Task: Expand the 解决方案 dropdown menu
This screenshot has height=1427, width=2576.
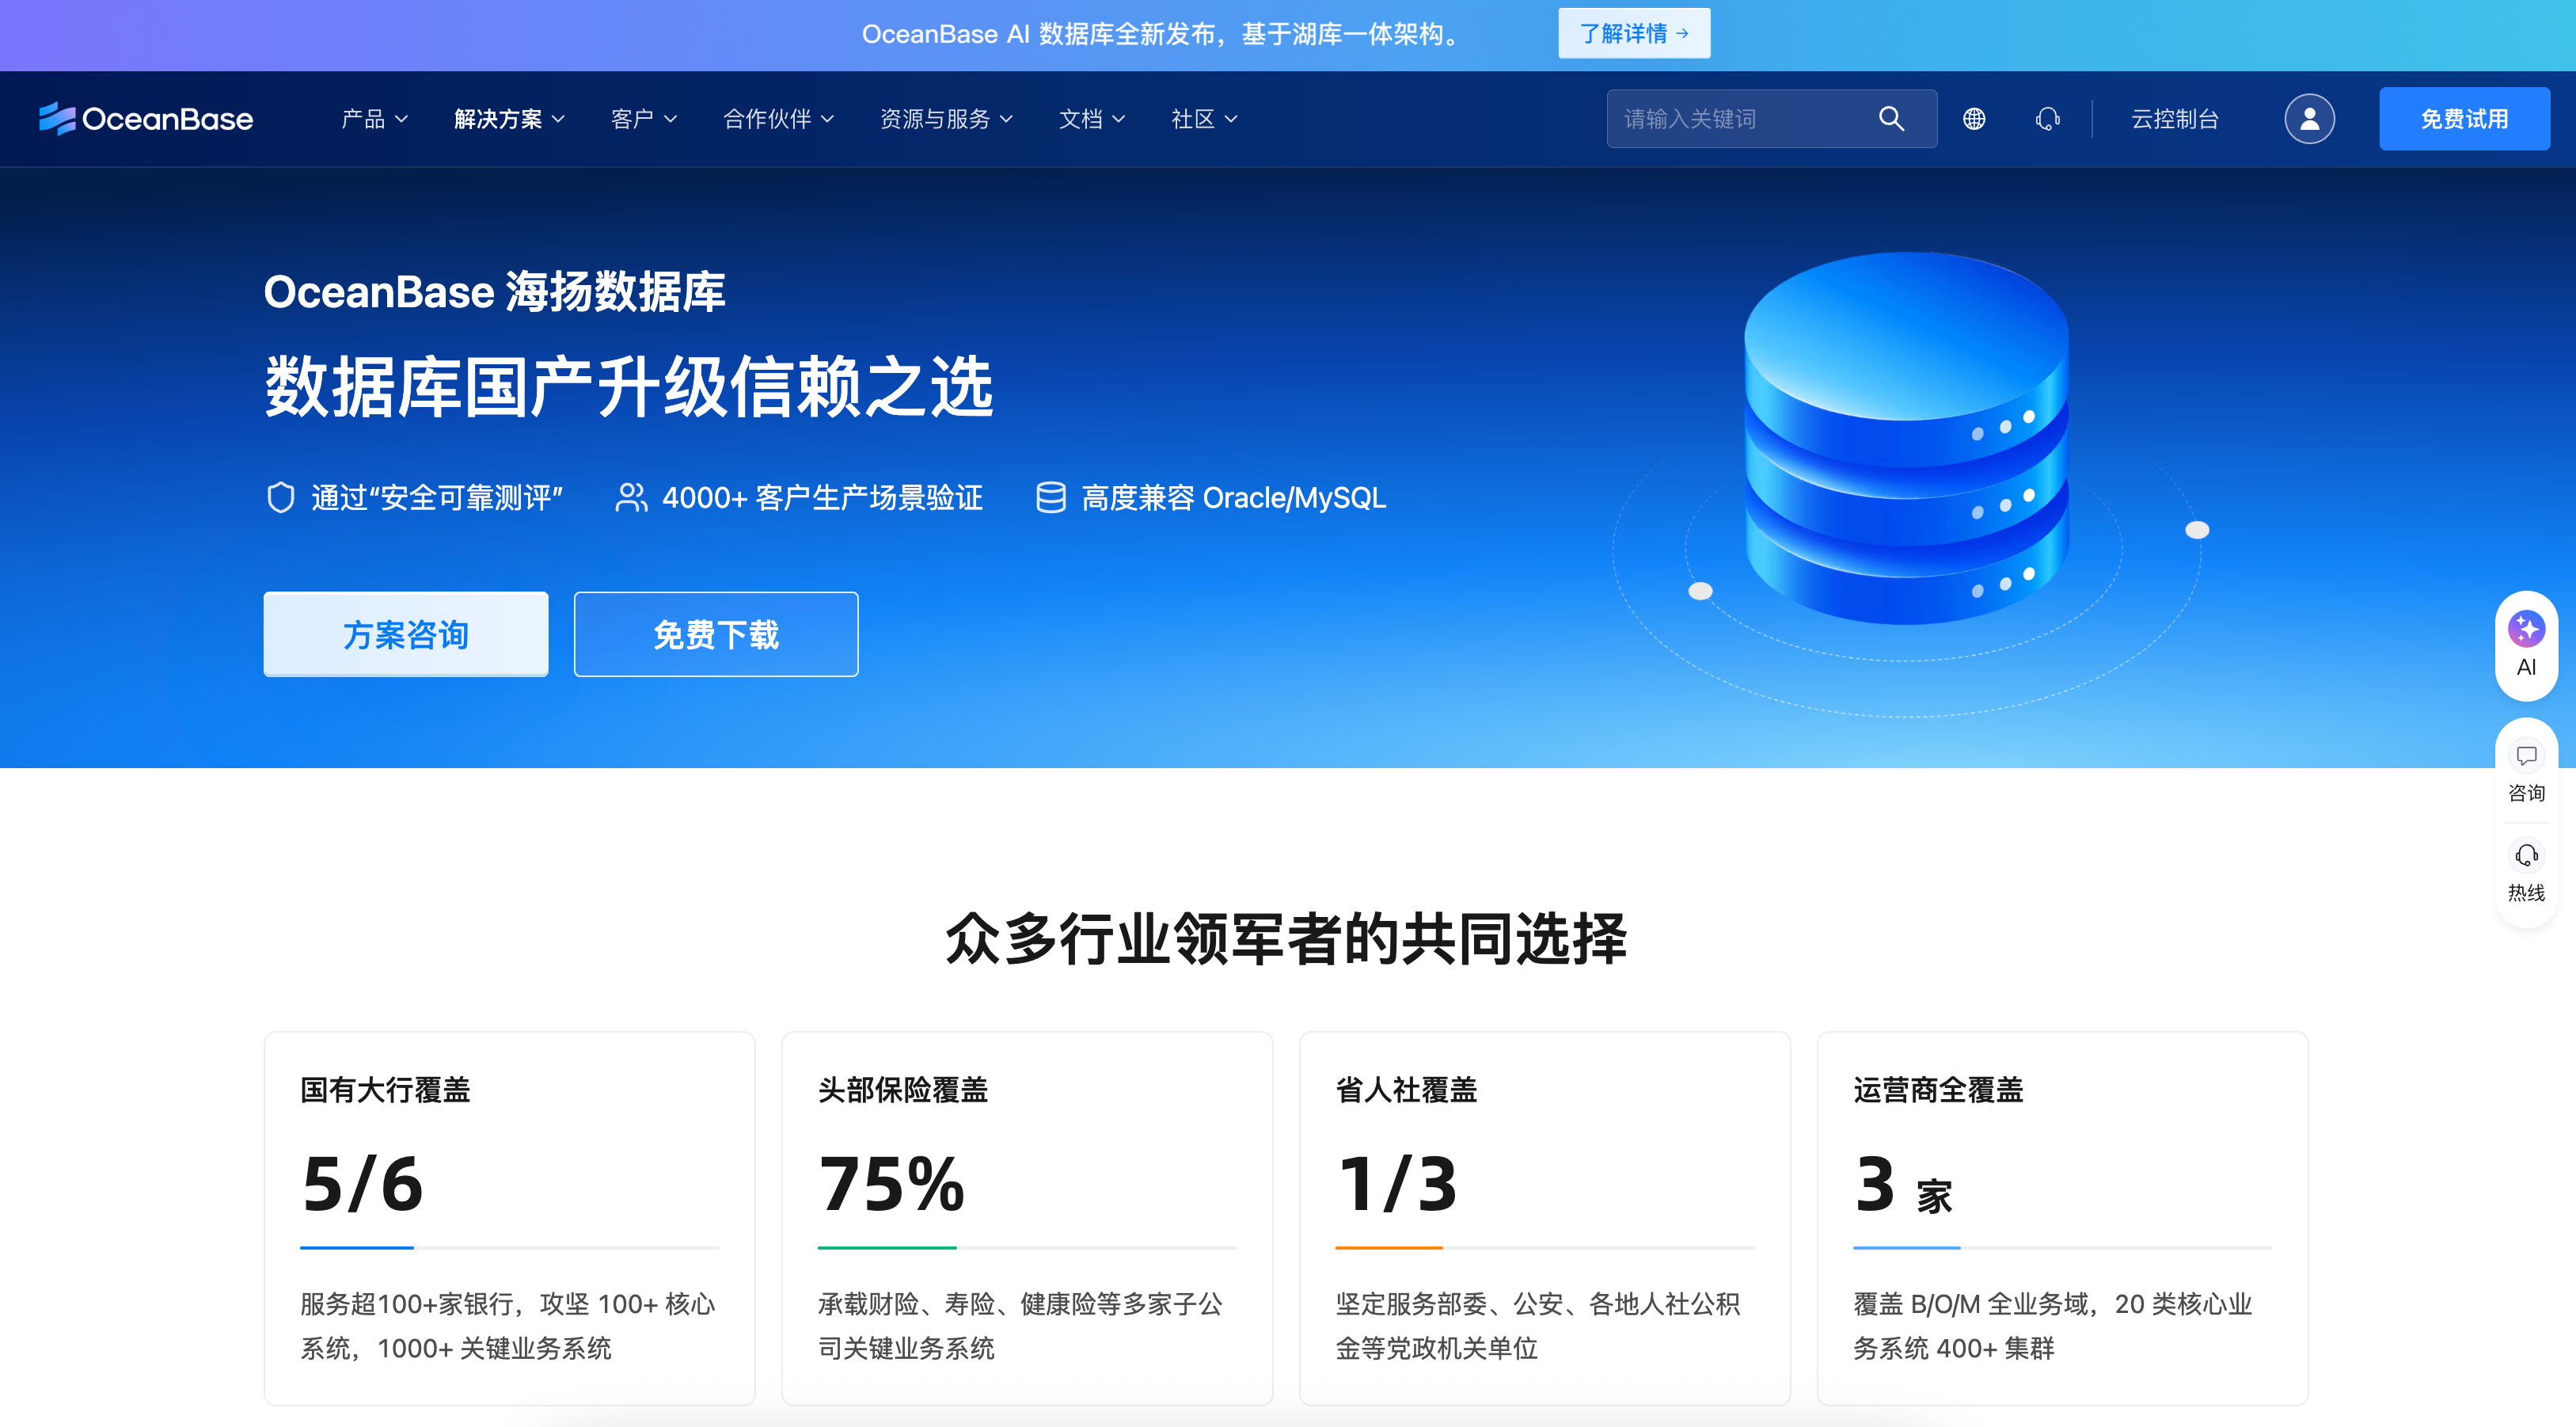Action: pyautogui.click(x=509, y=119)
